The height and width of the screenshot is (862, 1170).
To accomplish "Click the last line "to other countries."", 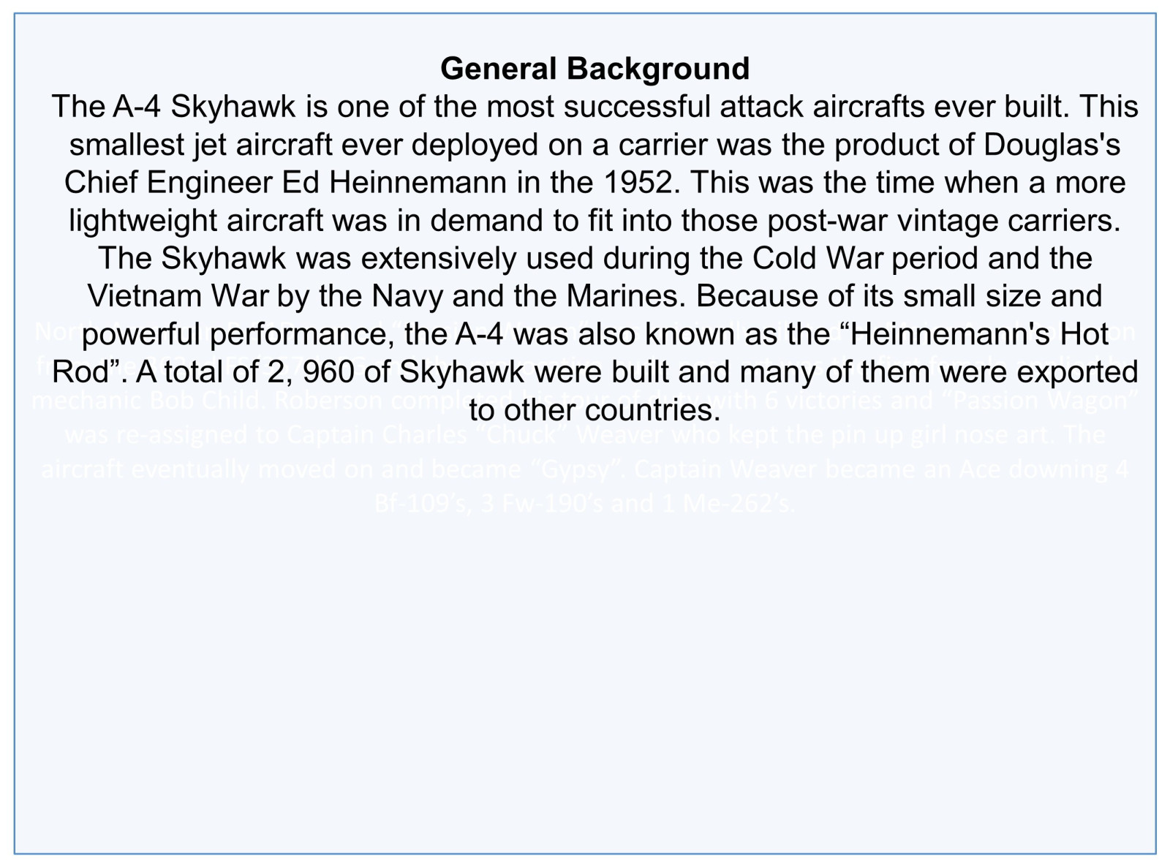I will [x=595, y=411].
